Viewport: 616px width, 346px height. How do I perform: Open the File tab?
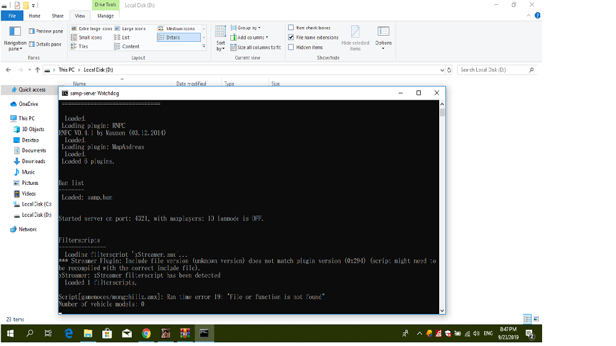pos(12,16)
